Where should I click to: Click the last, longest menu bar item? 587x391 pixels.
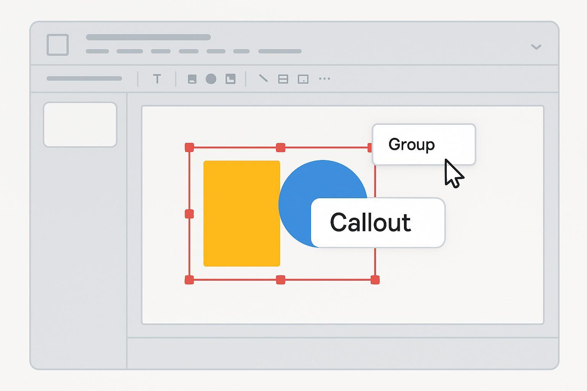point(280,51)
